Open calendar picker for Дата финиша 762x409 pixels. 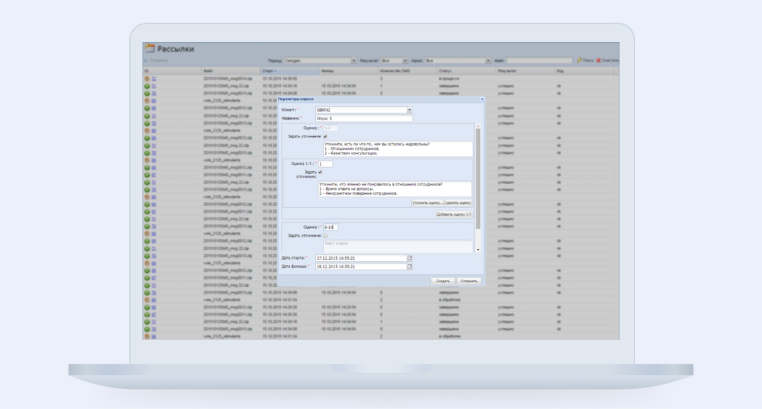[410, 267]
